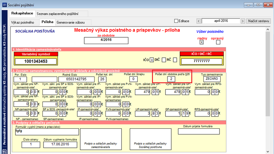The height and width of the screenshot is (154, 274).
Task: Click the za obdobie 4/2016 field
Action: point(106,40)
